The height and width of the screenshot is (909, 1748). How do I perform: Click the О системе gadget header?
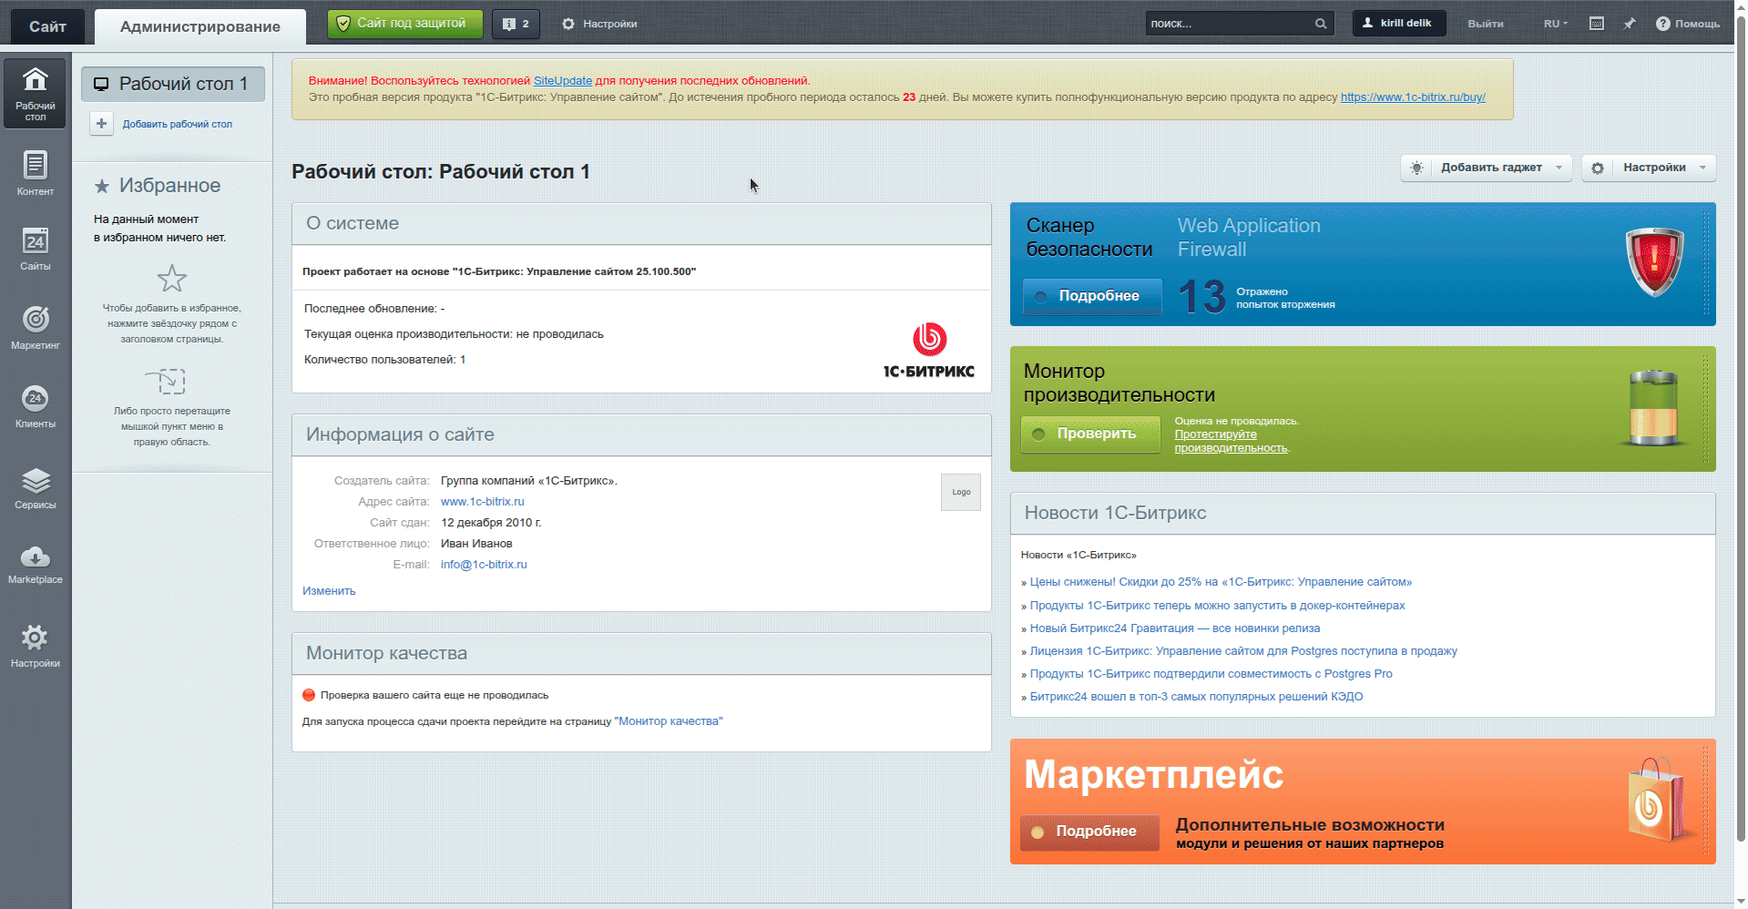[641, 224]
